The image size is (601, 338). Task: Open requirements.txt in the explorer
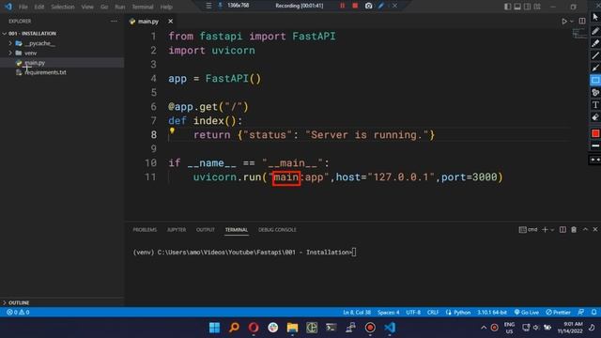[x=45, y=72]
